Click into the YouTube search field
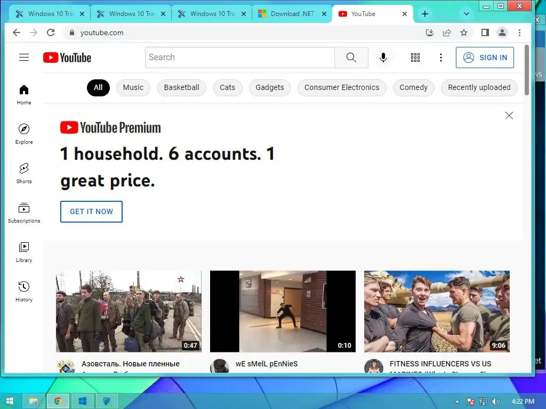 coord(240,58)
